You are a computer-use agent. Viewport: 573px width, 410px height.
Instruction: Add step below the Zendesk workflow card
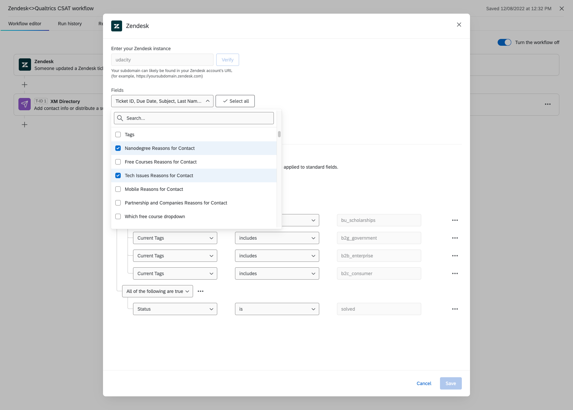[x=25, y=85]
